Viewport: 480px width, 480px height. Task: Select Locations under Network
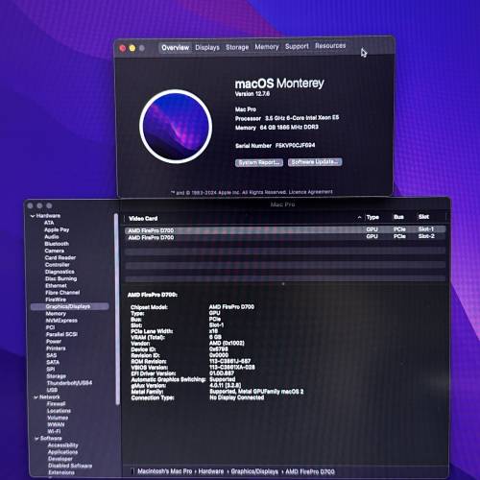pyautogui.click(x=60, y=411)
